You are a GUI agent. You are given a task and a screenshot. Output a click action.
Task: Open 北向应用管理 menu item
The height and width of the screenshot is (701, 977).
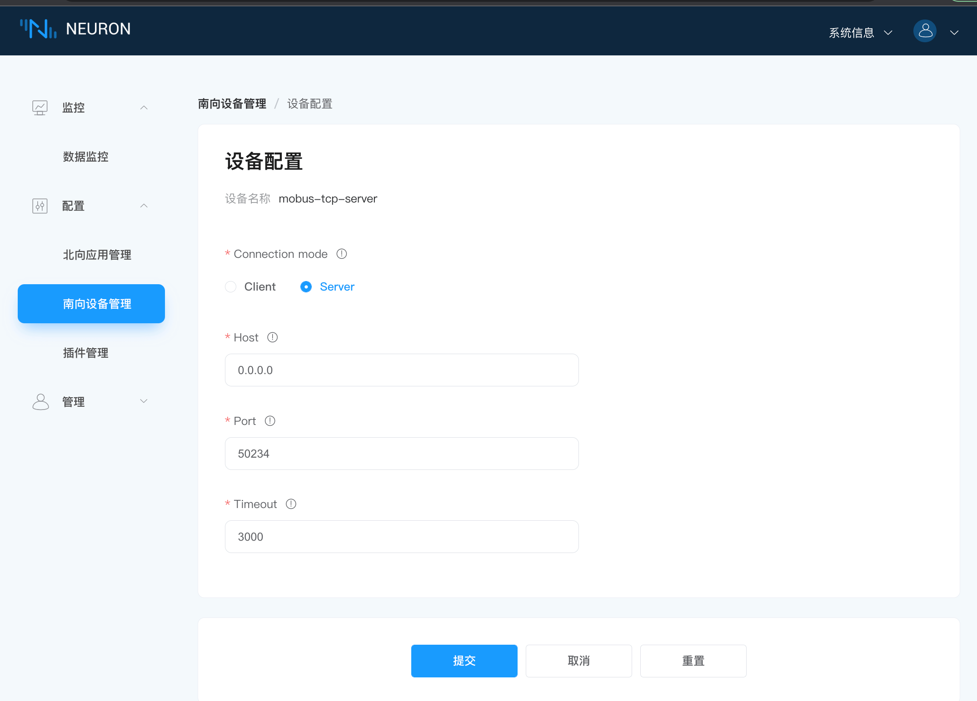[x=97, y=255]
